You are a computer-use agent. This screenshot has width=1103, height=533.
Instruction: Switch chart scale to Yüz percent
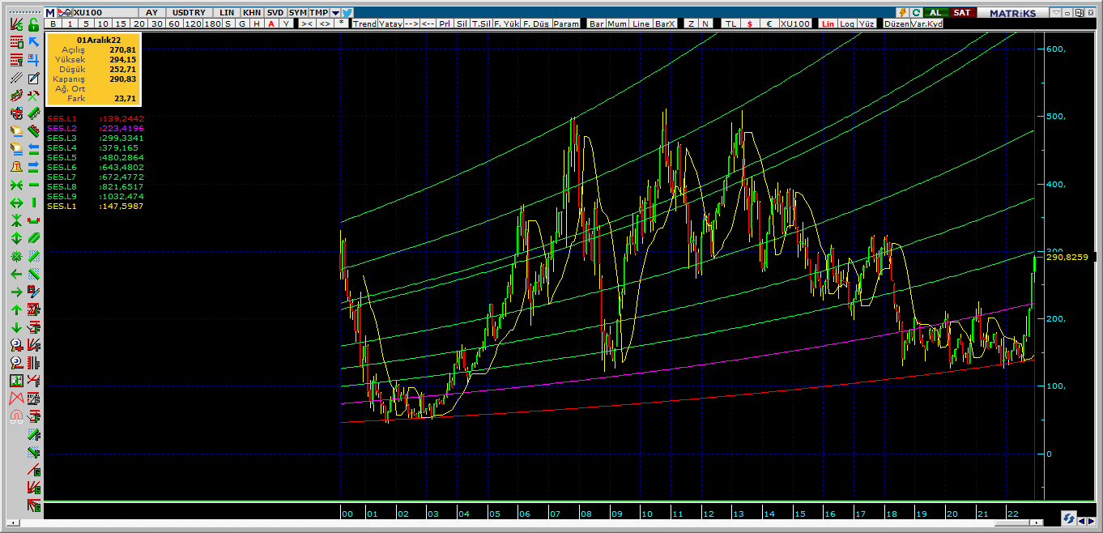coord(865,23)
